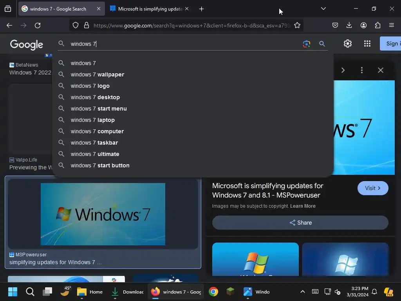Open Firefox downloads panel
This screenshot has height=301, width=401.
tap(349, 25)
